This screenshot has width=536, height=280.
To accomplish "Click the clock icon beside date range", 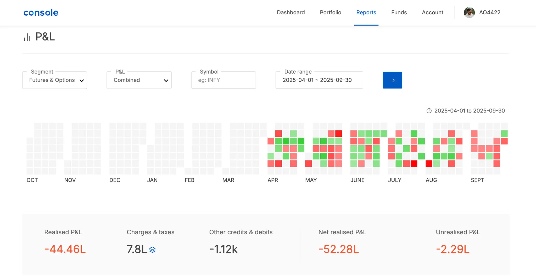I will (x=429, y=111).
